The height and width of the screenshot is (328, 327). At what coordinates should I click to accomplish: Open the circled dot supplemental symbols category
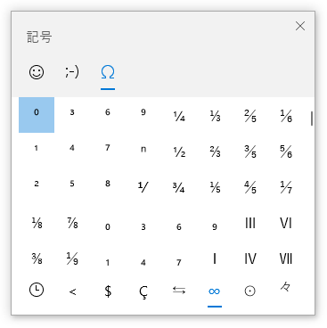250,291
